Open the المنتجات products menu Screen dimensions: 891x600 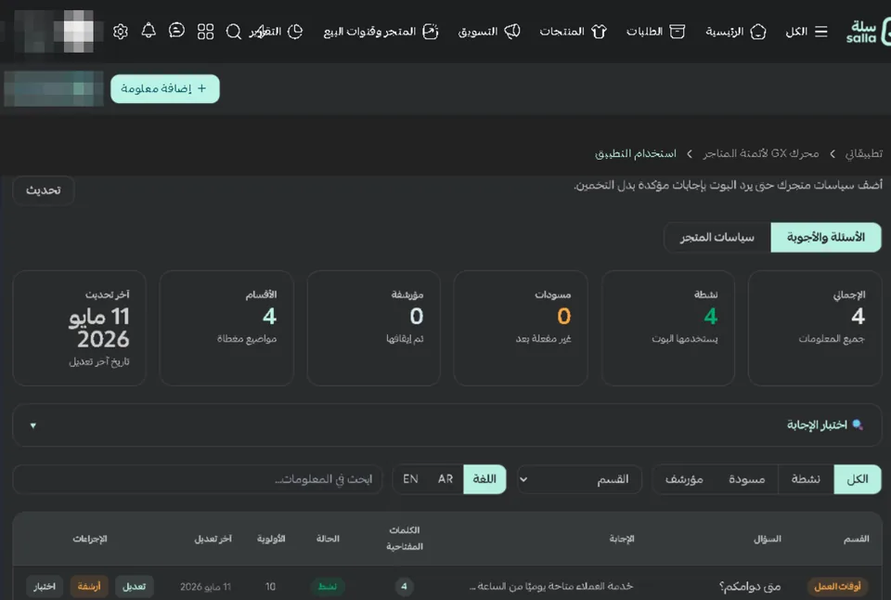[x=574, y=32]
